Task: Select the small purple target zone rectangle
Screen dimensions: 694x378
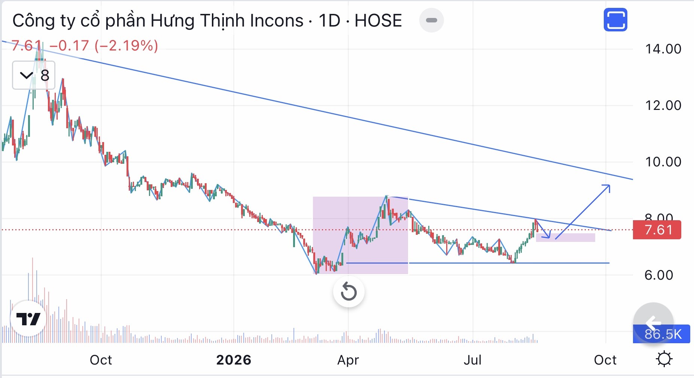Action: click(566, 237)
